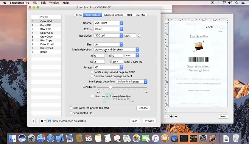Enable De-skew based on page content
Screen dimensions: 249x144
(x=91, y=76)
